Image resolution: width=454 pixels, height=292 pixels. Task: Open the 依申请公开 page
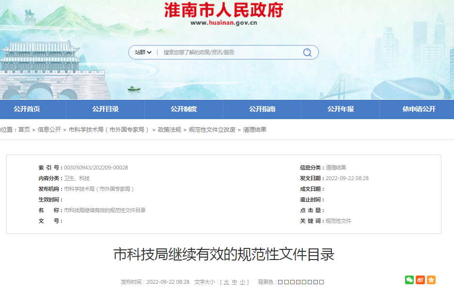[x=416, y=109]
